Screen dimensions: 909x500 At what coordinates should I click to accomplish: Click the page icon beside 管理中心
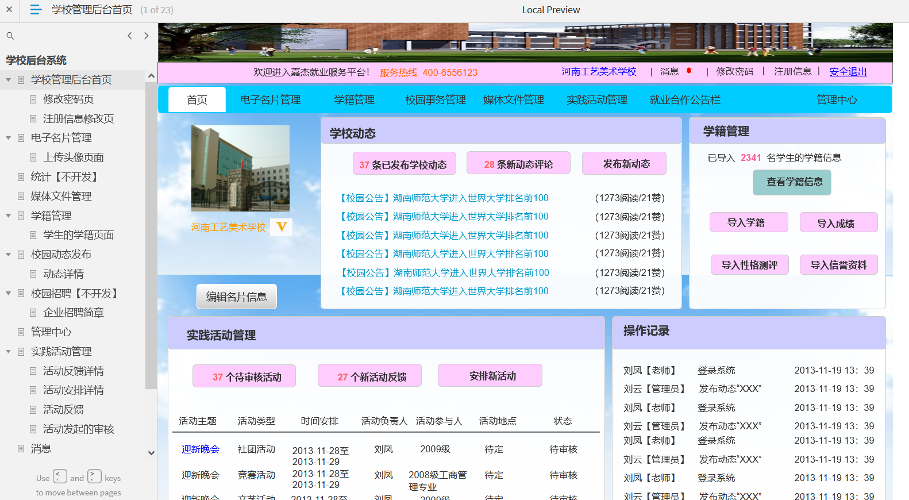coord(21,332)
